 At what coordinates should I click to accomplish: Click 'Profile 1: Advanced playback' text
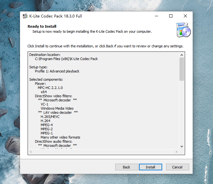click(57, 71)
